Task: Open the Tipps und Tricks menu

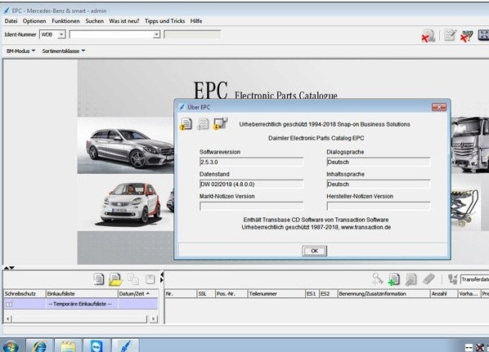Action: click(x=164, y=21)
